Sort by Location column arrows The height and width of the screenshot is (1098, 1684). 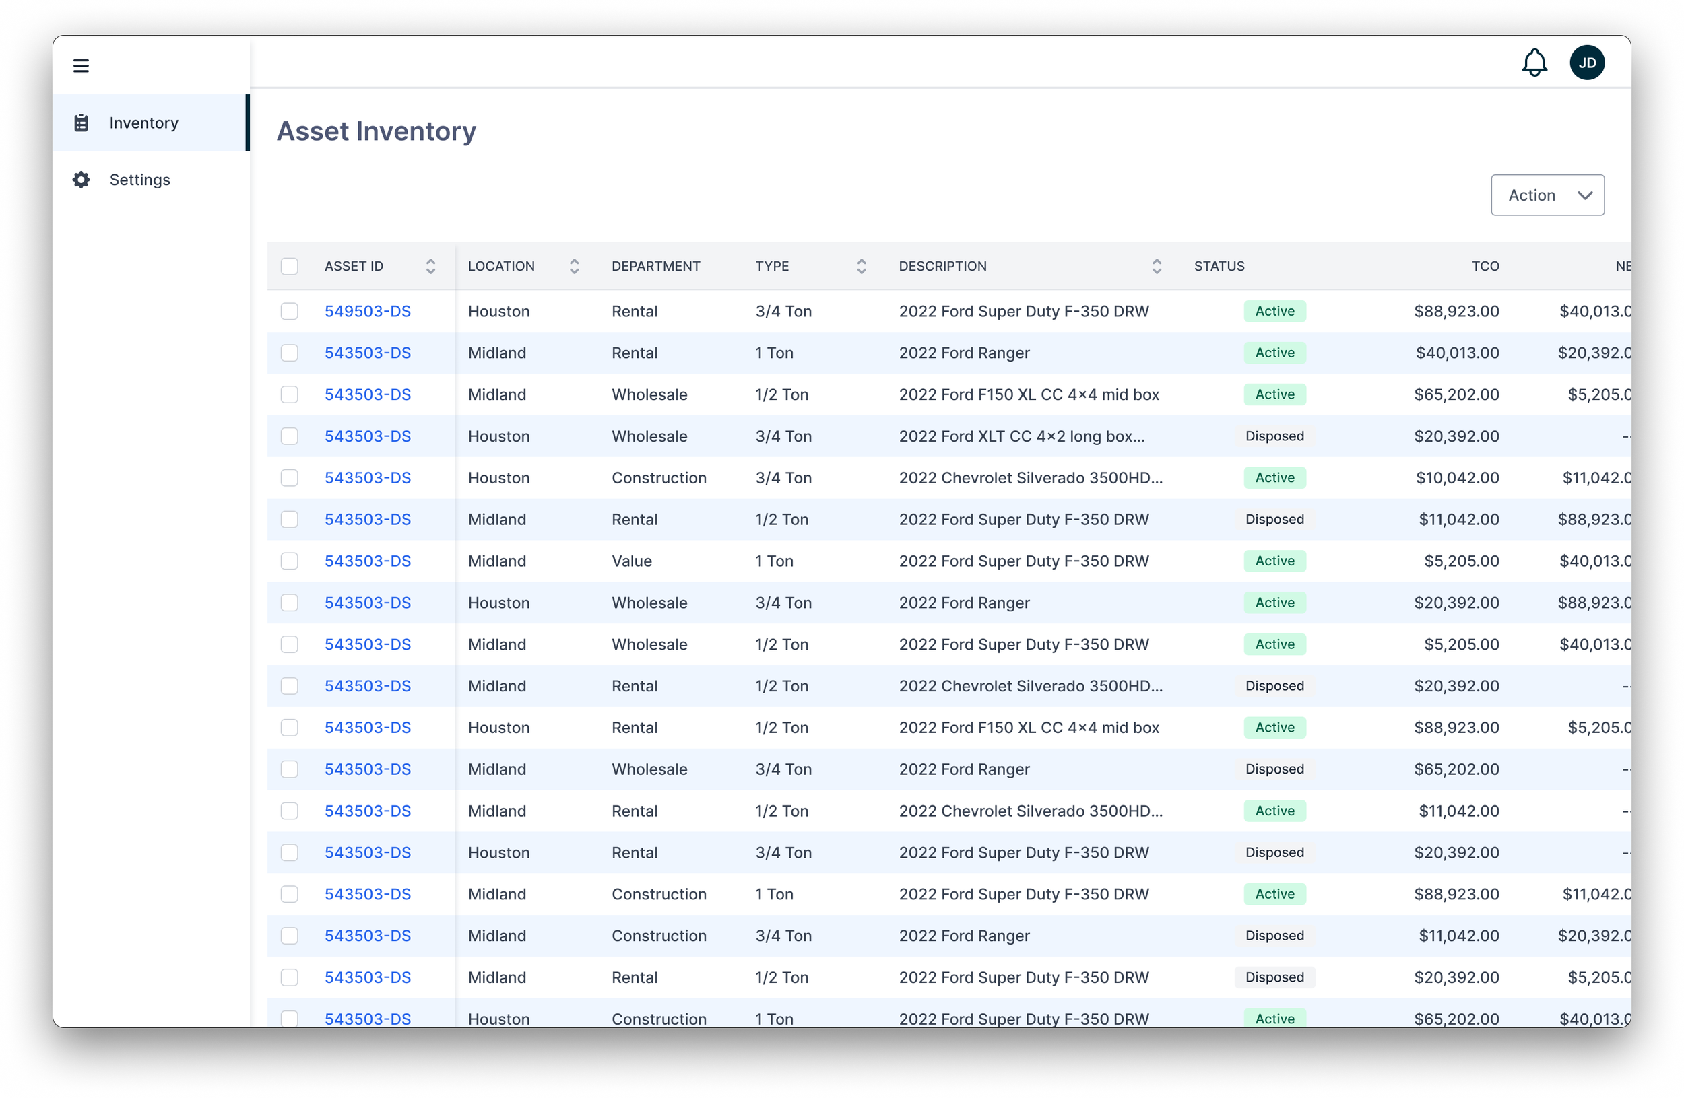point(574,267)
